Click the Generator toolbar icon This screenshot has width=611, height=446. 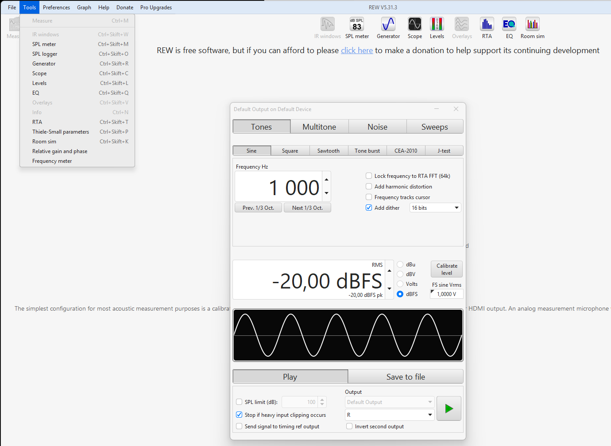388,25
